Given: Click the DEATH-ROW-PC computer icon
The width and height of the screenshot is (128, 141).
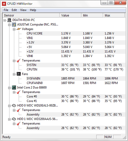Looking at the screenshot, I should (9, 20).
